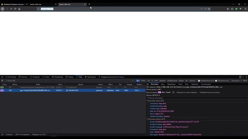Show the sidebars toolbar icon
Image resolution: width=248 pixels, height=139 pixels.
point(232,9)
